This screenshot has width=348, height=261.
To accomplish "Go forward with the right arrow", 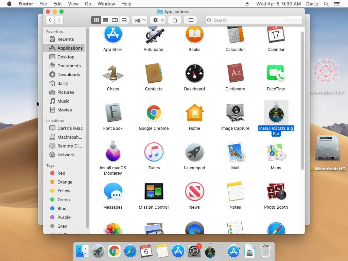I will pos(59,20).
